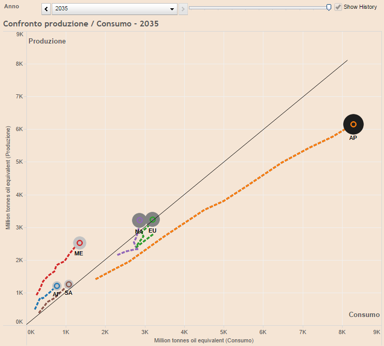The width and height of the screenshot is (384, 346).
Task: Click the year slider handle
Action: tap(329, 7)
